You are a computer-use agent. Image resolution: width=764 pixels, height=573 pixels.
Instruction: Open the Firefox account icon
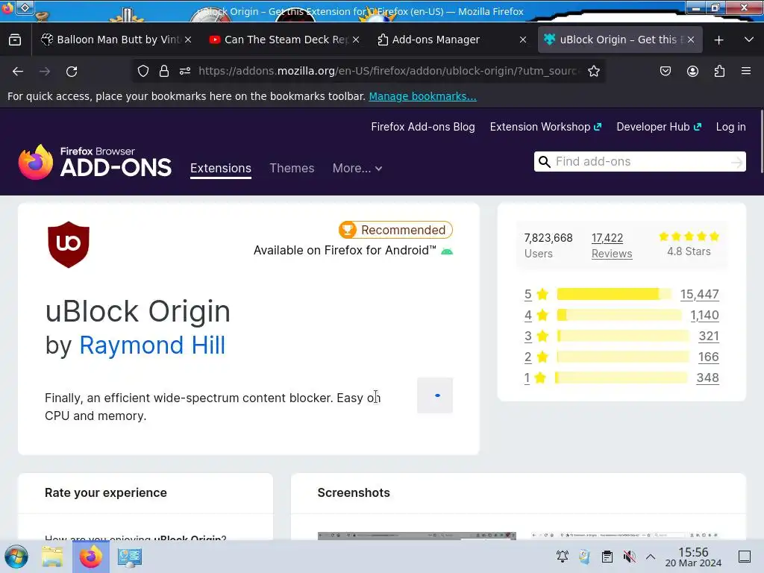692,71
